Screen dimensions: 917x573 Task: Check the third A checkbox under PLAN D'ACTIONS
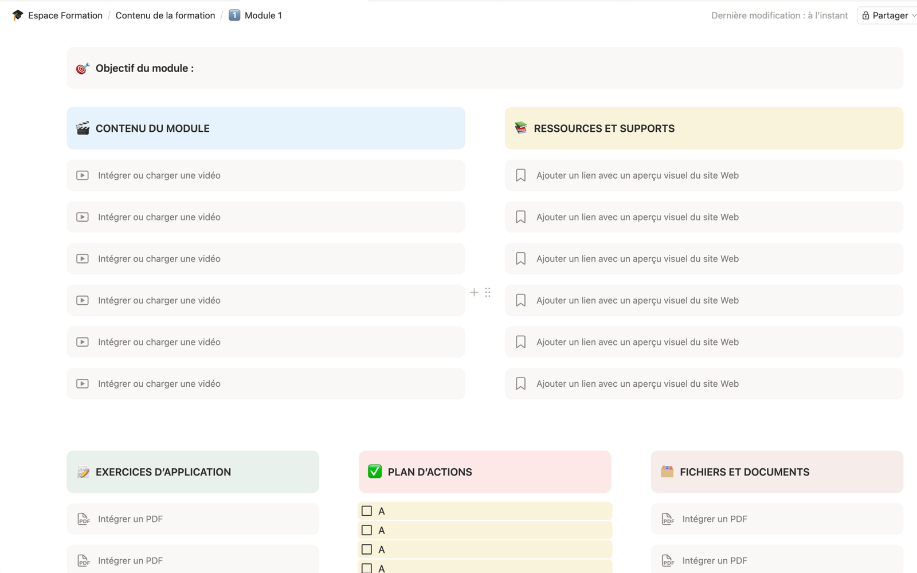(x=366, y=549)
